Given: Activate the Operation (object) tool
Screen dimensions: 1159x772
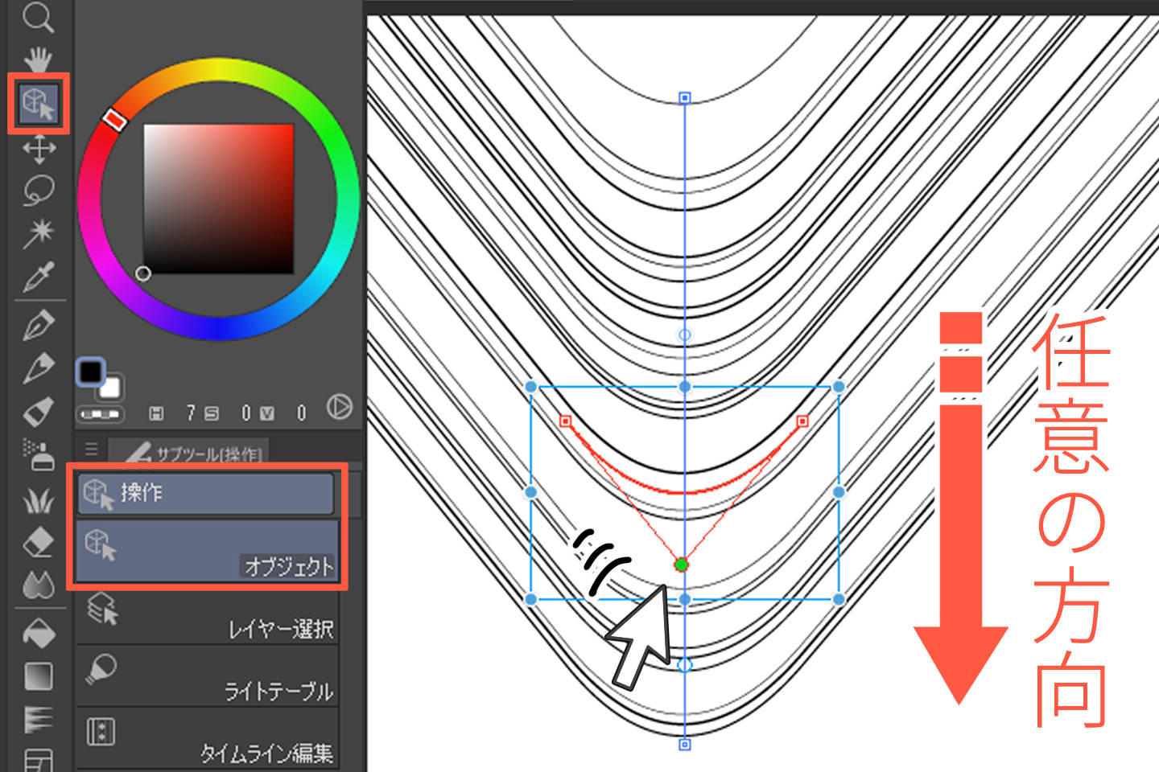Looking at the screenshot, I should coord(39,104).
